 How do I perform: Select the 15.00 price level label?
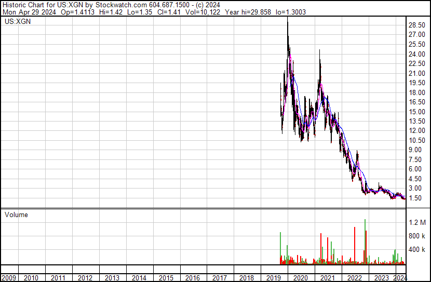point(417,112)
